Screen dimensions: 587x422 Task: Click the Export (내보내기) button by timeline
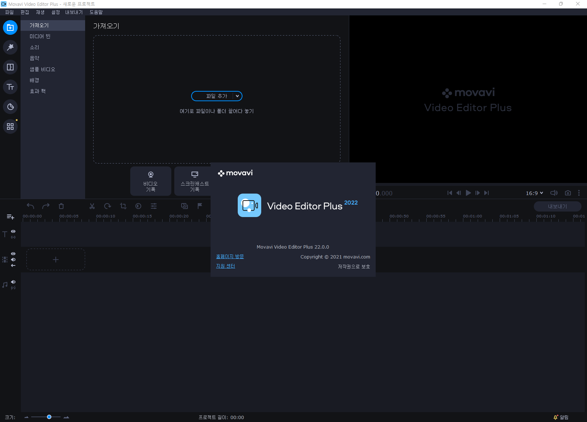pos(558,206)
